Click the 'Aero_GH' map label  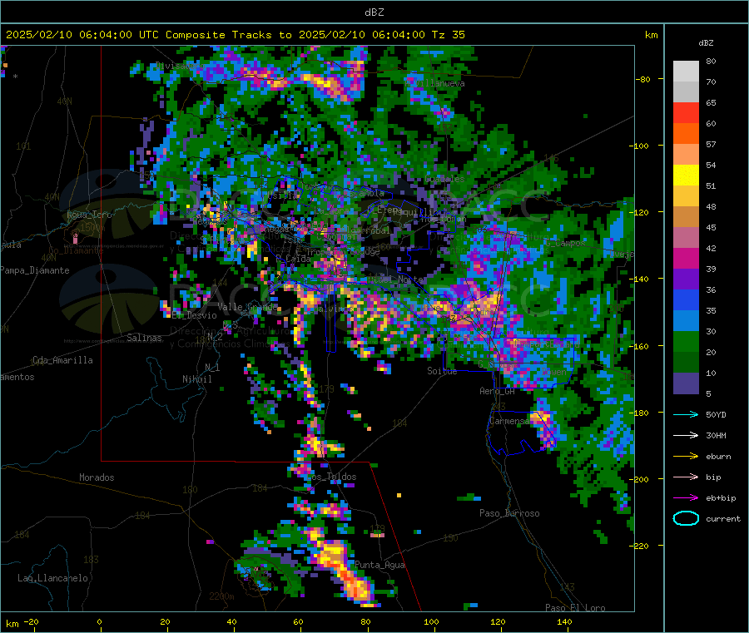(498, 391)
